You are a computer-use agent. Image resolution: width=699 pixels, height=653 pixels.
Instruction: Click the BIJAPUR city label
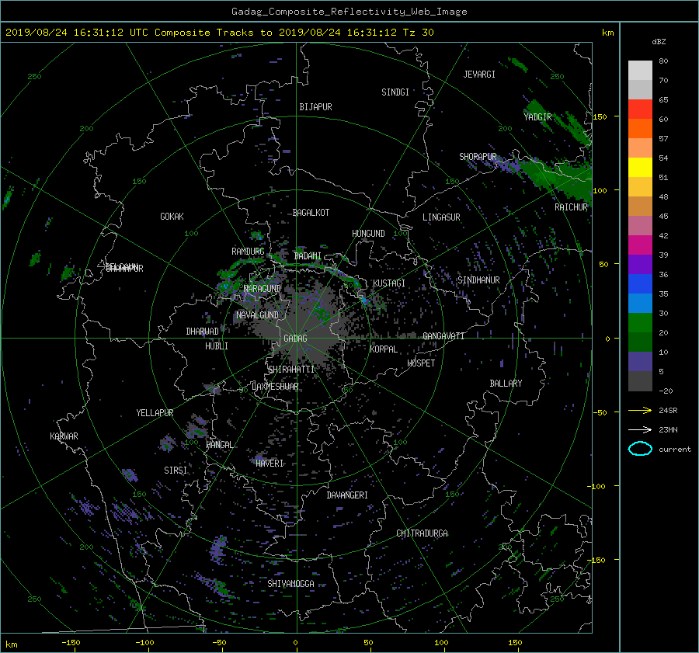click(x=315, y=107)
